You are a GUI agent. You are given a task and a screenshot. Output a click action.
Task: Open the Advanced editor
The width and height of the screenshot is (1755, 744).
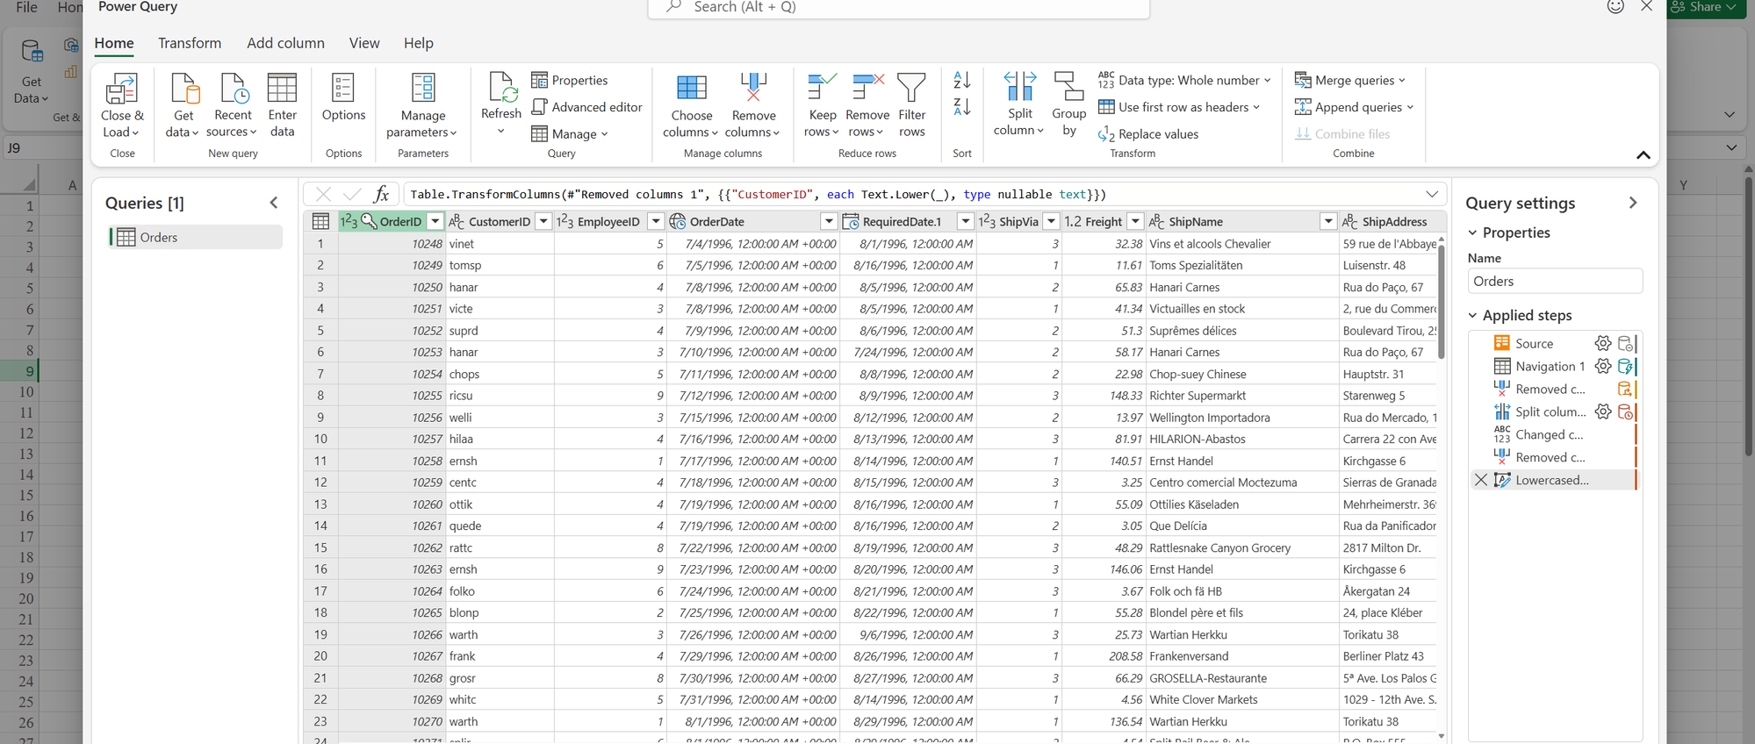pos(586,107)
